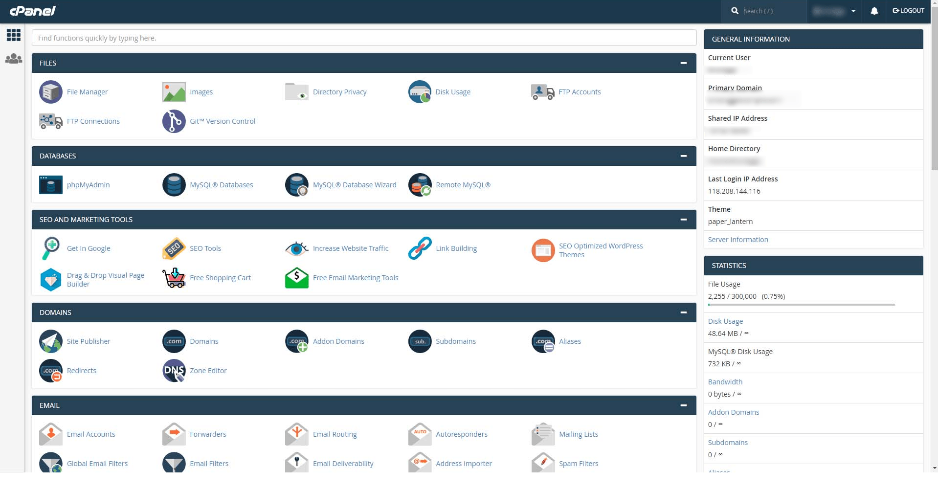The height and width of the screenshot is (491, 938).
Task: Open the Spam Filters link
Action: click(x=579, y=464)
